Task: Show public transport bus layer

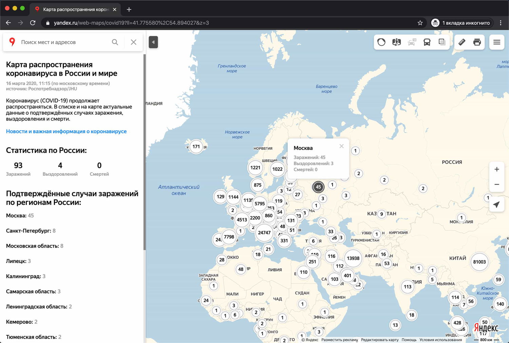Action: click(x=427, y=42)
